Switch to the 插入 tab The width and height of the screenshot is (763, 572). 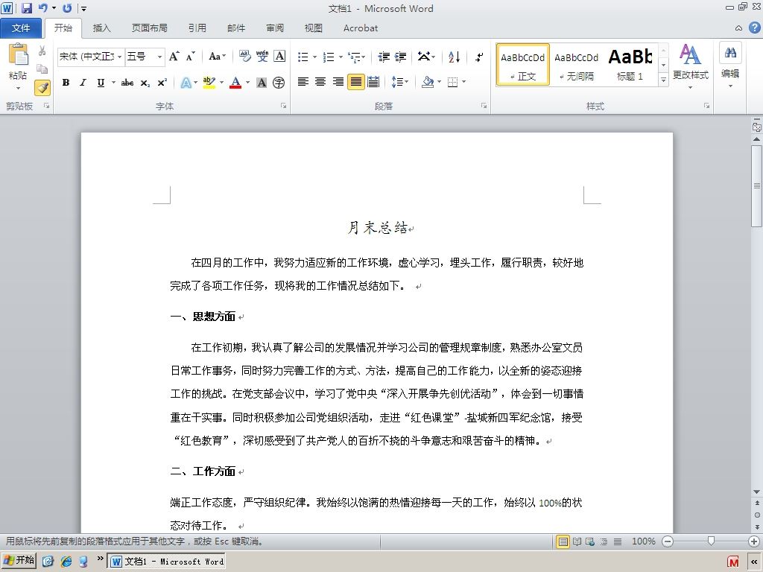[x=101, y=28]
